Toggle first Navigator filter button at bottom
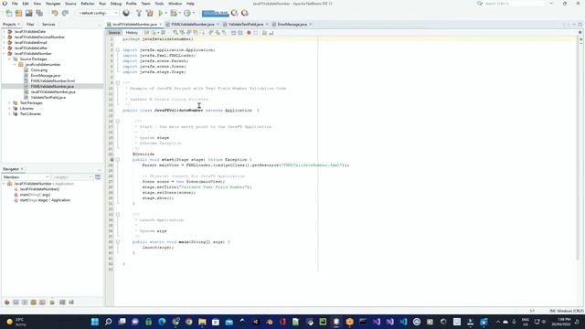Viewport: 585px width, 329px height. click(x=6, y=302)
